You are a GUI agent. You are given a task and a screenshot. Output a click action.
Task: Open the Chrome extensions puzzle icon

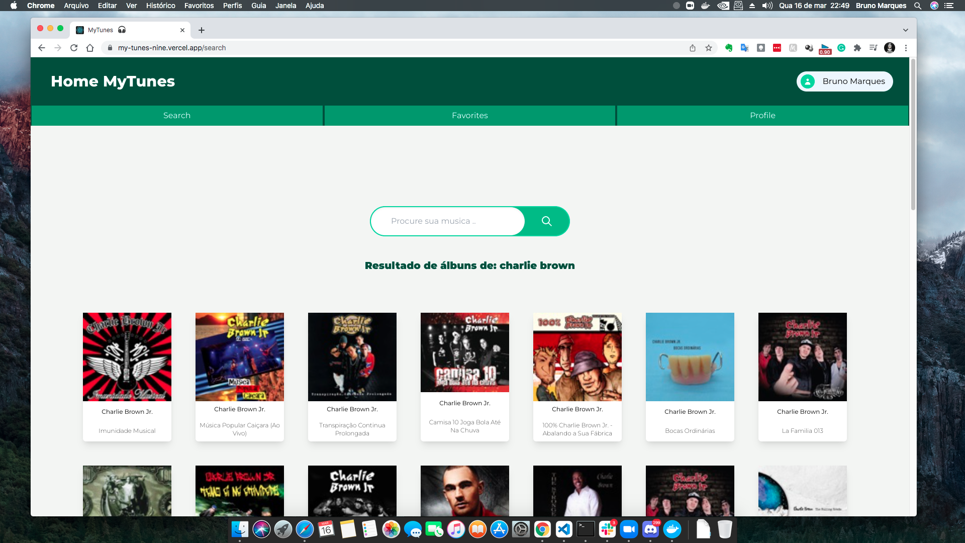(x=857, y=48)
